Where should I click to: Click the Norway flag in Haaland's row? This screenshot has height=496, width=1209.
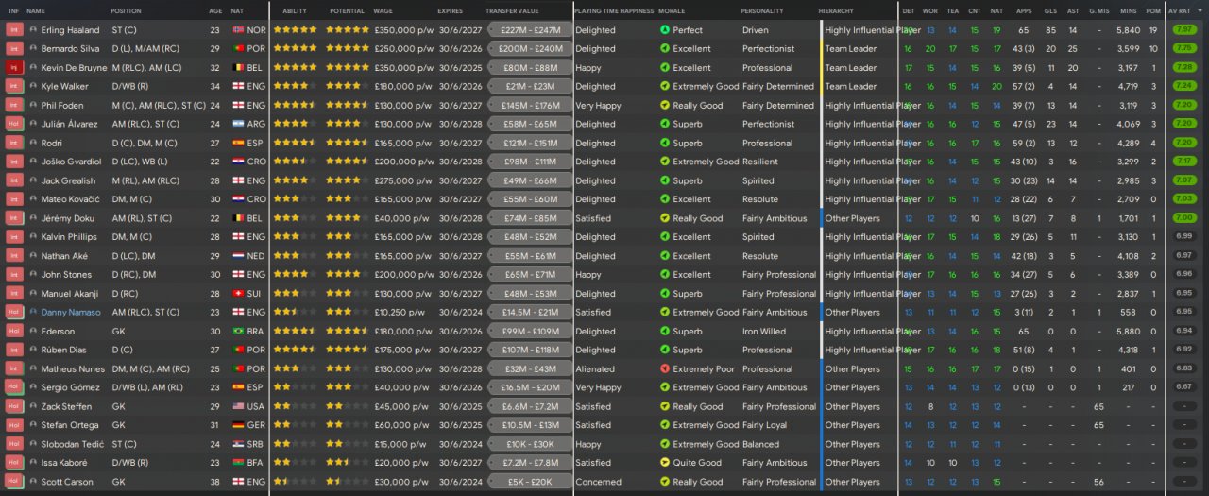coord(237,30)
